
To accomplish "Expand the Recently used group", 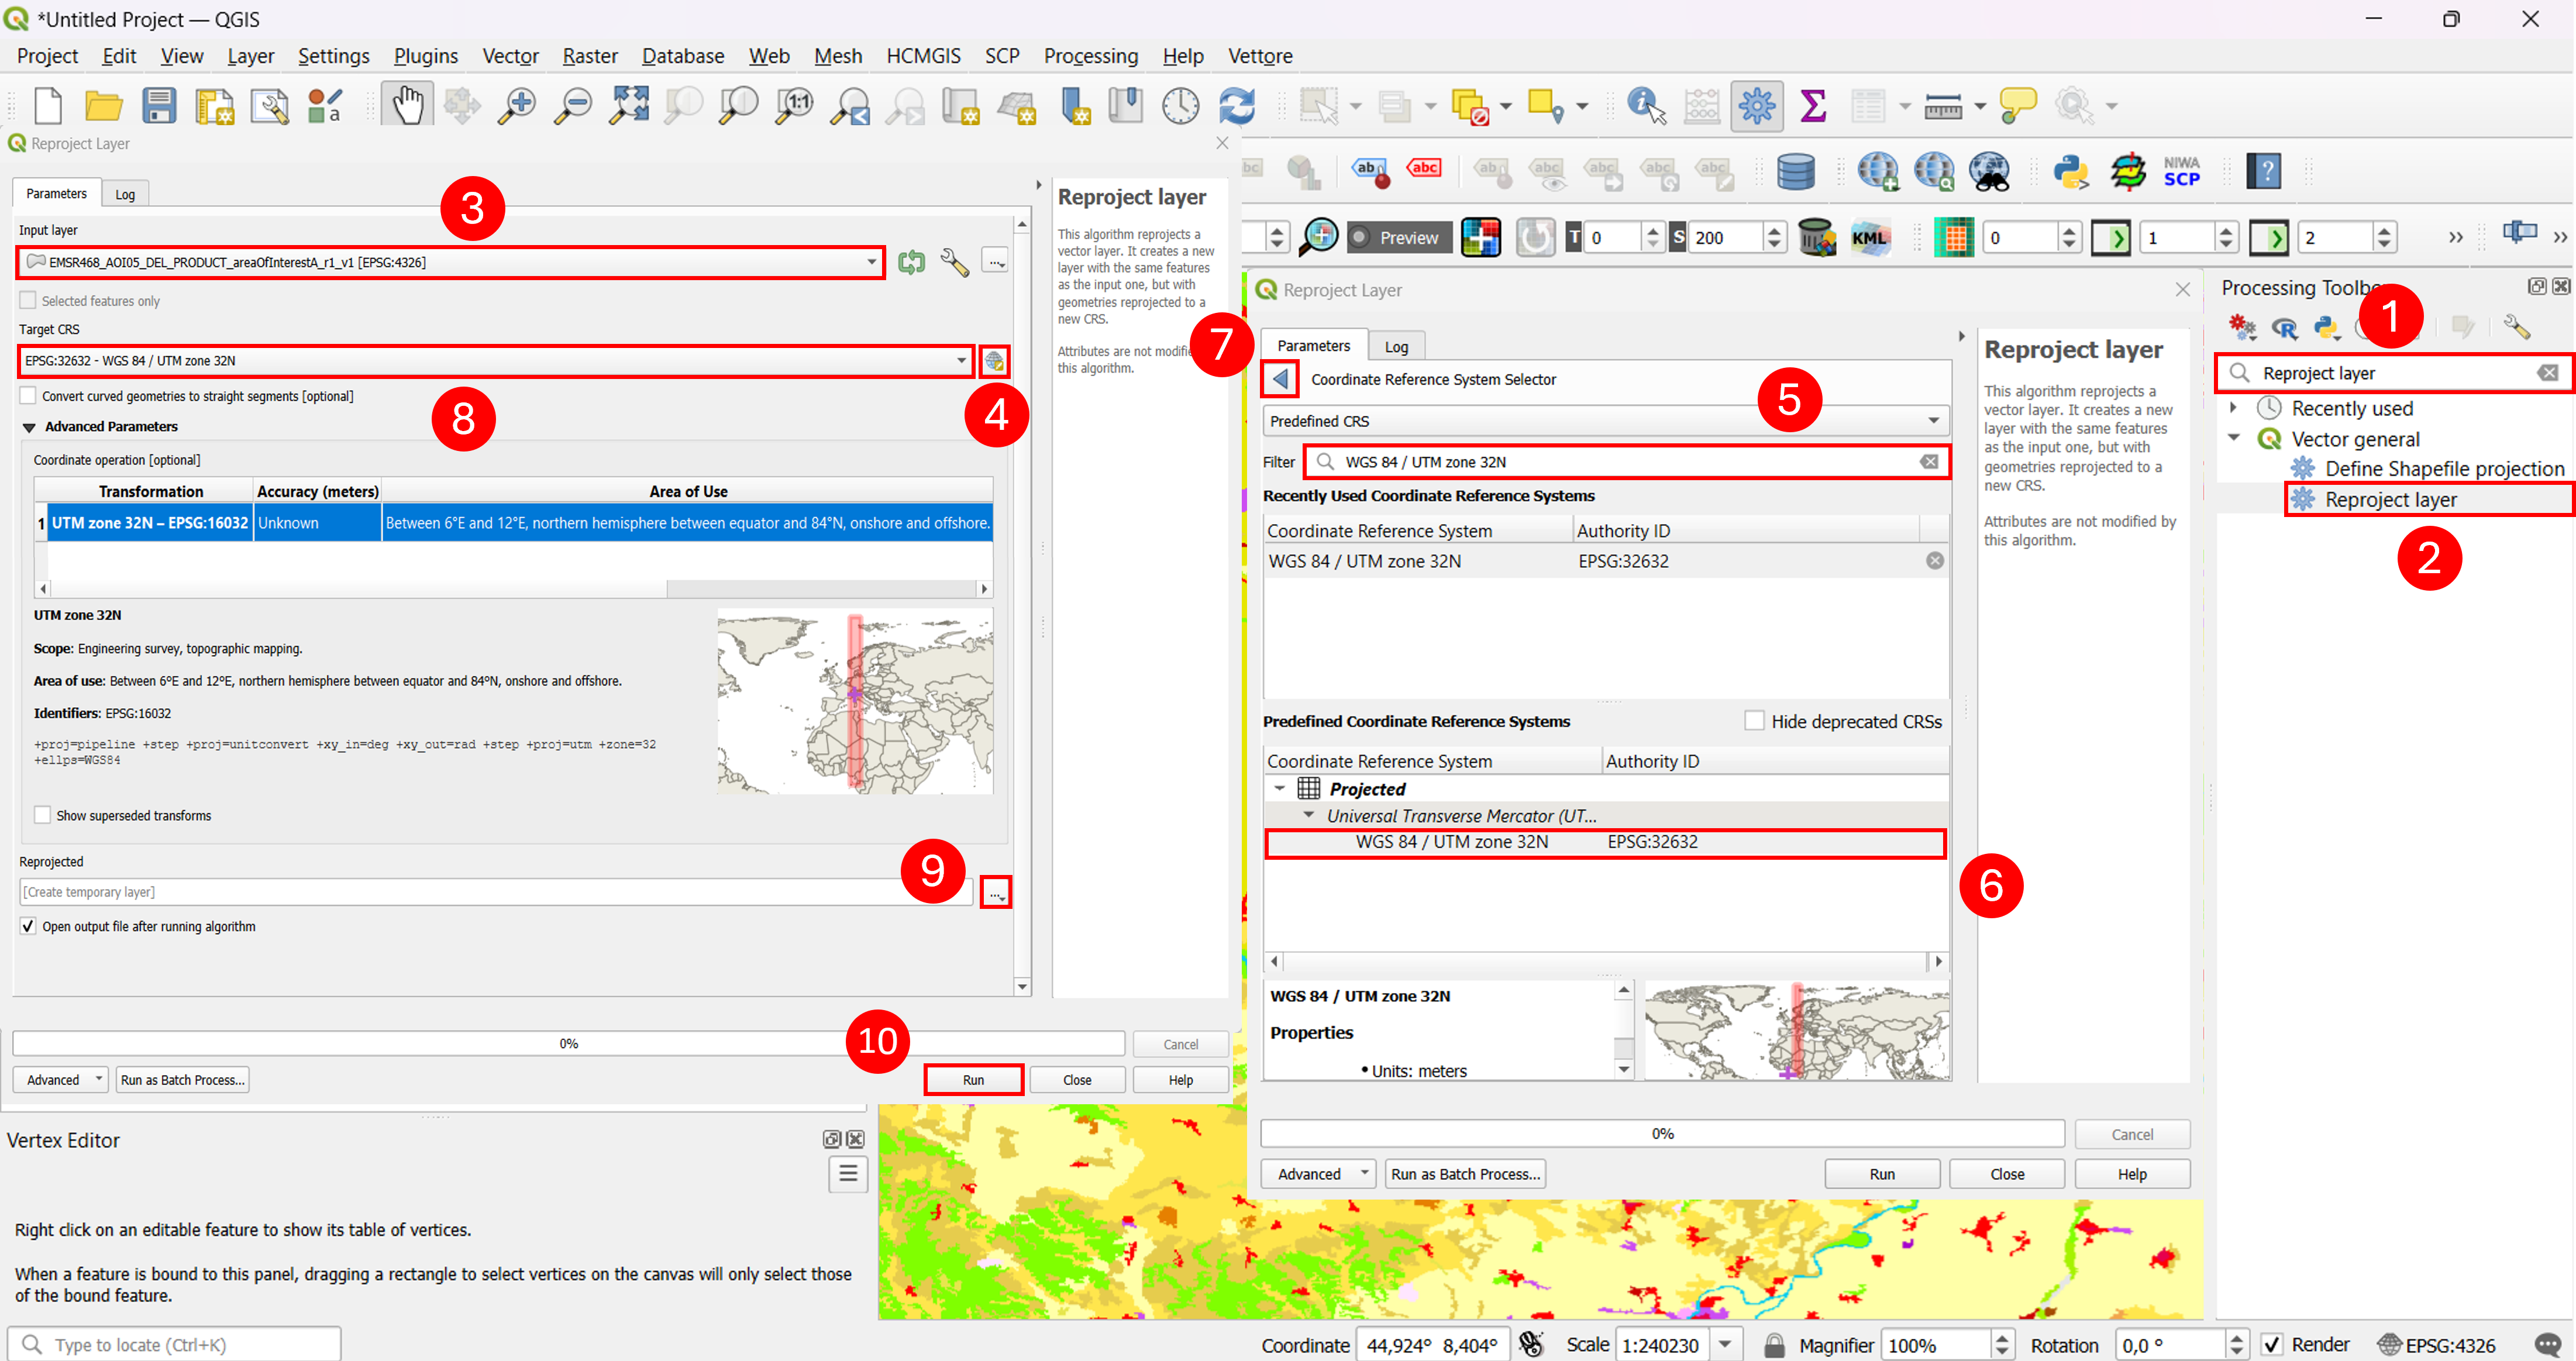I will point(2233,408).
